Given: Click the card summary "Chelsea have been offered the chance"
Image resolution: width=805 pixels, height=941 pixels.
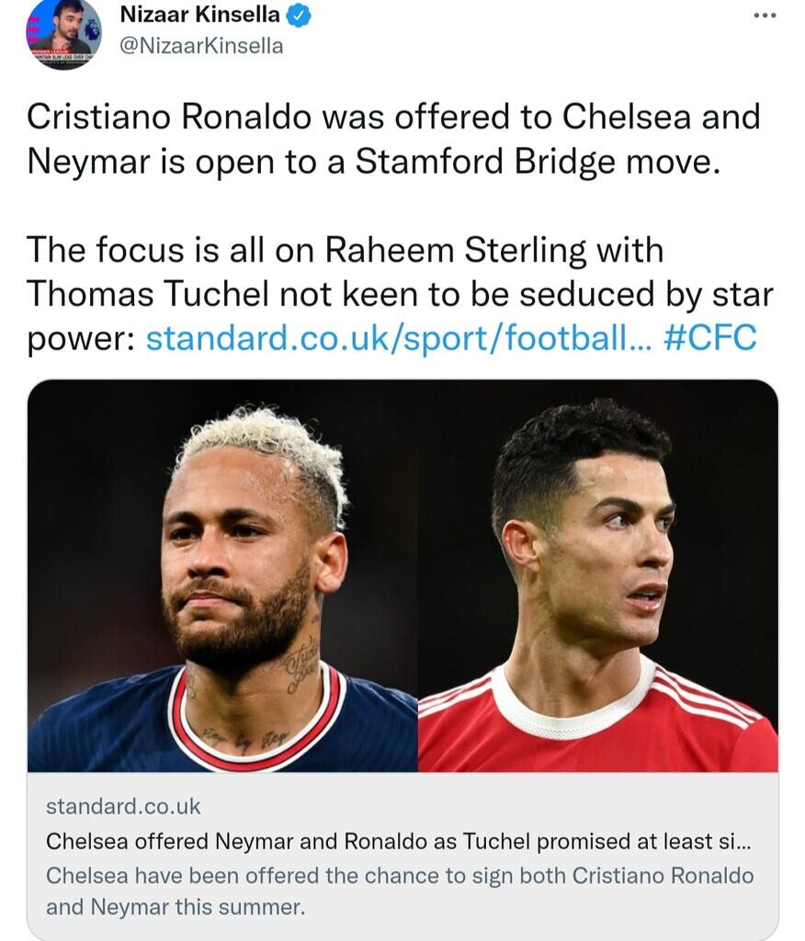Looking at the screenshot, I should [399, 875].
